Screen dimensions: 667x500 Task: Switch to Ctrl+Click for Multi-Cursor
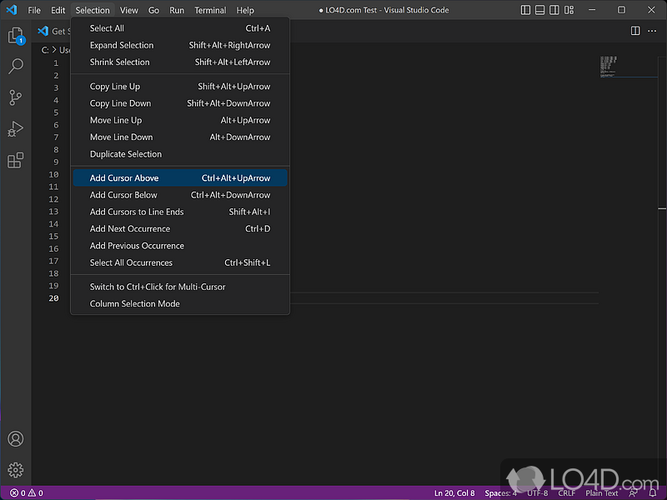point(180,287)
